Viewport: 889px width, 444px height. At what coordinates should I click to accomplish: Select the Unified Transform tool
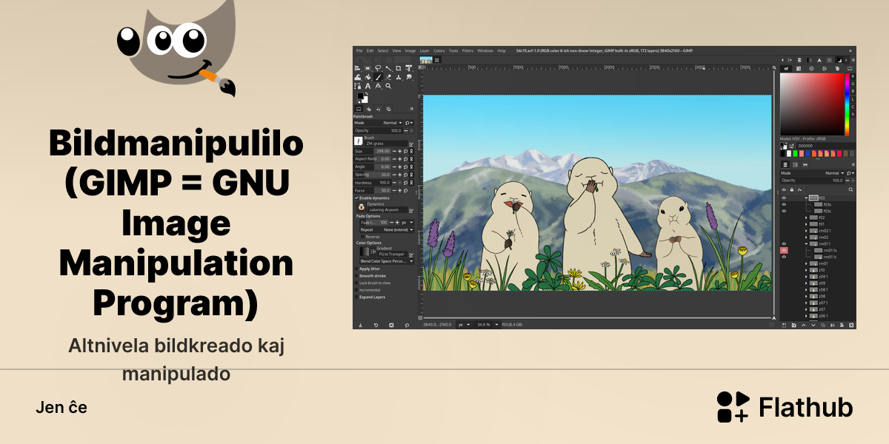409,68
